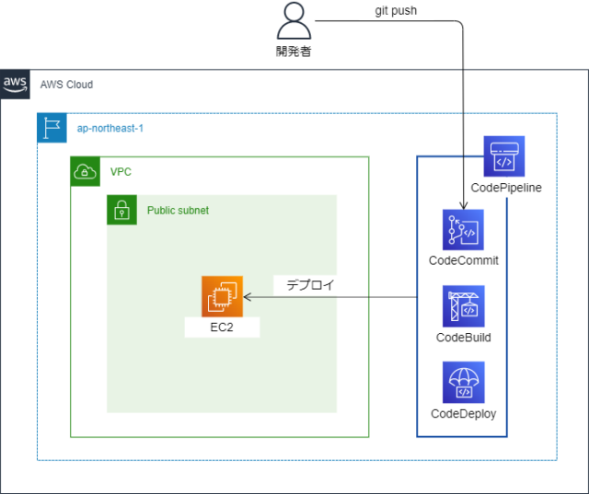The image size is (589, 494).
Task: Select the Public subnet text label
Action: [x=178, y=211]
